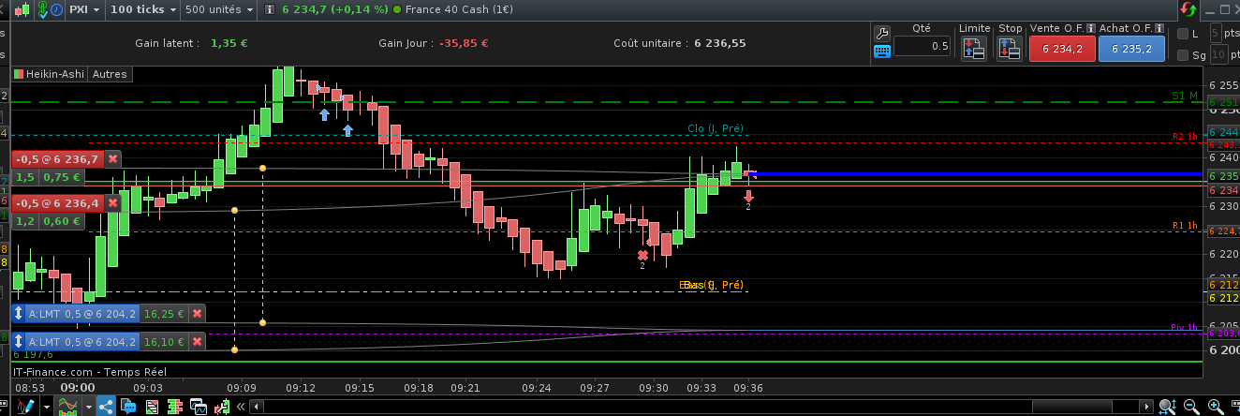The image size is (1240, 416).
Task: Zoom in with the plus magnifier
Action: (x=1216, y=407)
